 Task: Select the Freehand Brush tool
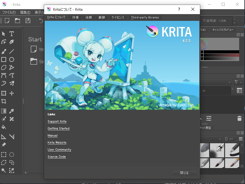point(4,52)
